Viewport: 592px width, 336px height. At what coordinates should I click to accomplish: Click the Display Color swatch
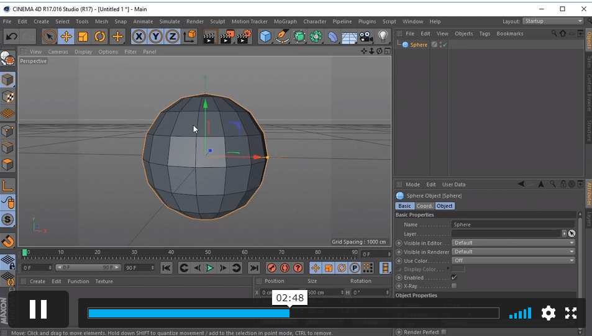tap(458, 269)
